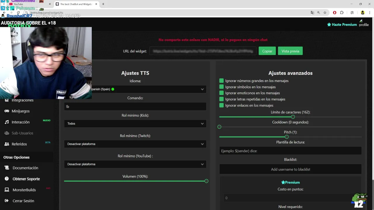This screenshot has height=210, width=374.
Task: Open the Documentación option
Action: click(x=25, y=168)
